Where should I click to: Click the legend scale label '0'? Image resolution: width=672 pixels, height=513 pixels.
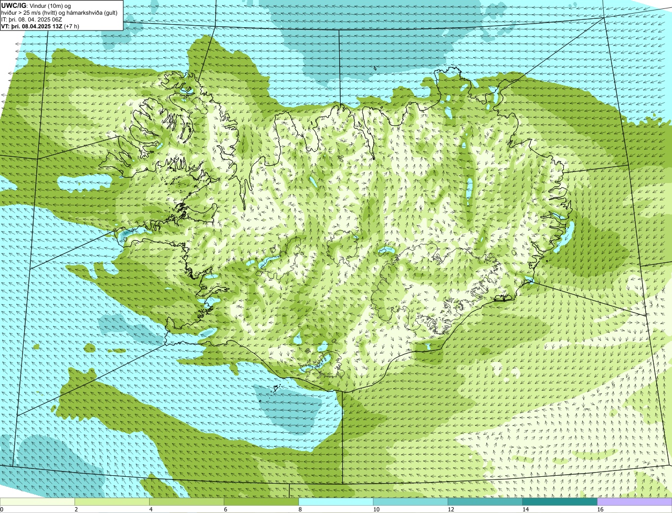coord(2,509)
